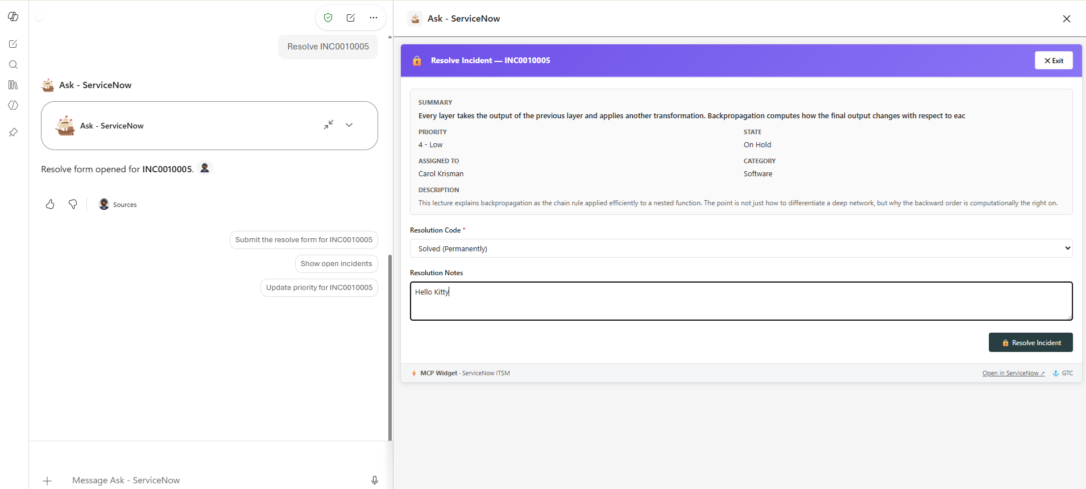This screenshot has height=489, width=1086.
Task: Click the pin icon in left sidebar
Action: (x=13, y=132)
